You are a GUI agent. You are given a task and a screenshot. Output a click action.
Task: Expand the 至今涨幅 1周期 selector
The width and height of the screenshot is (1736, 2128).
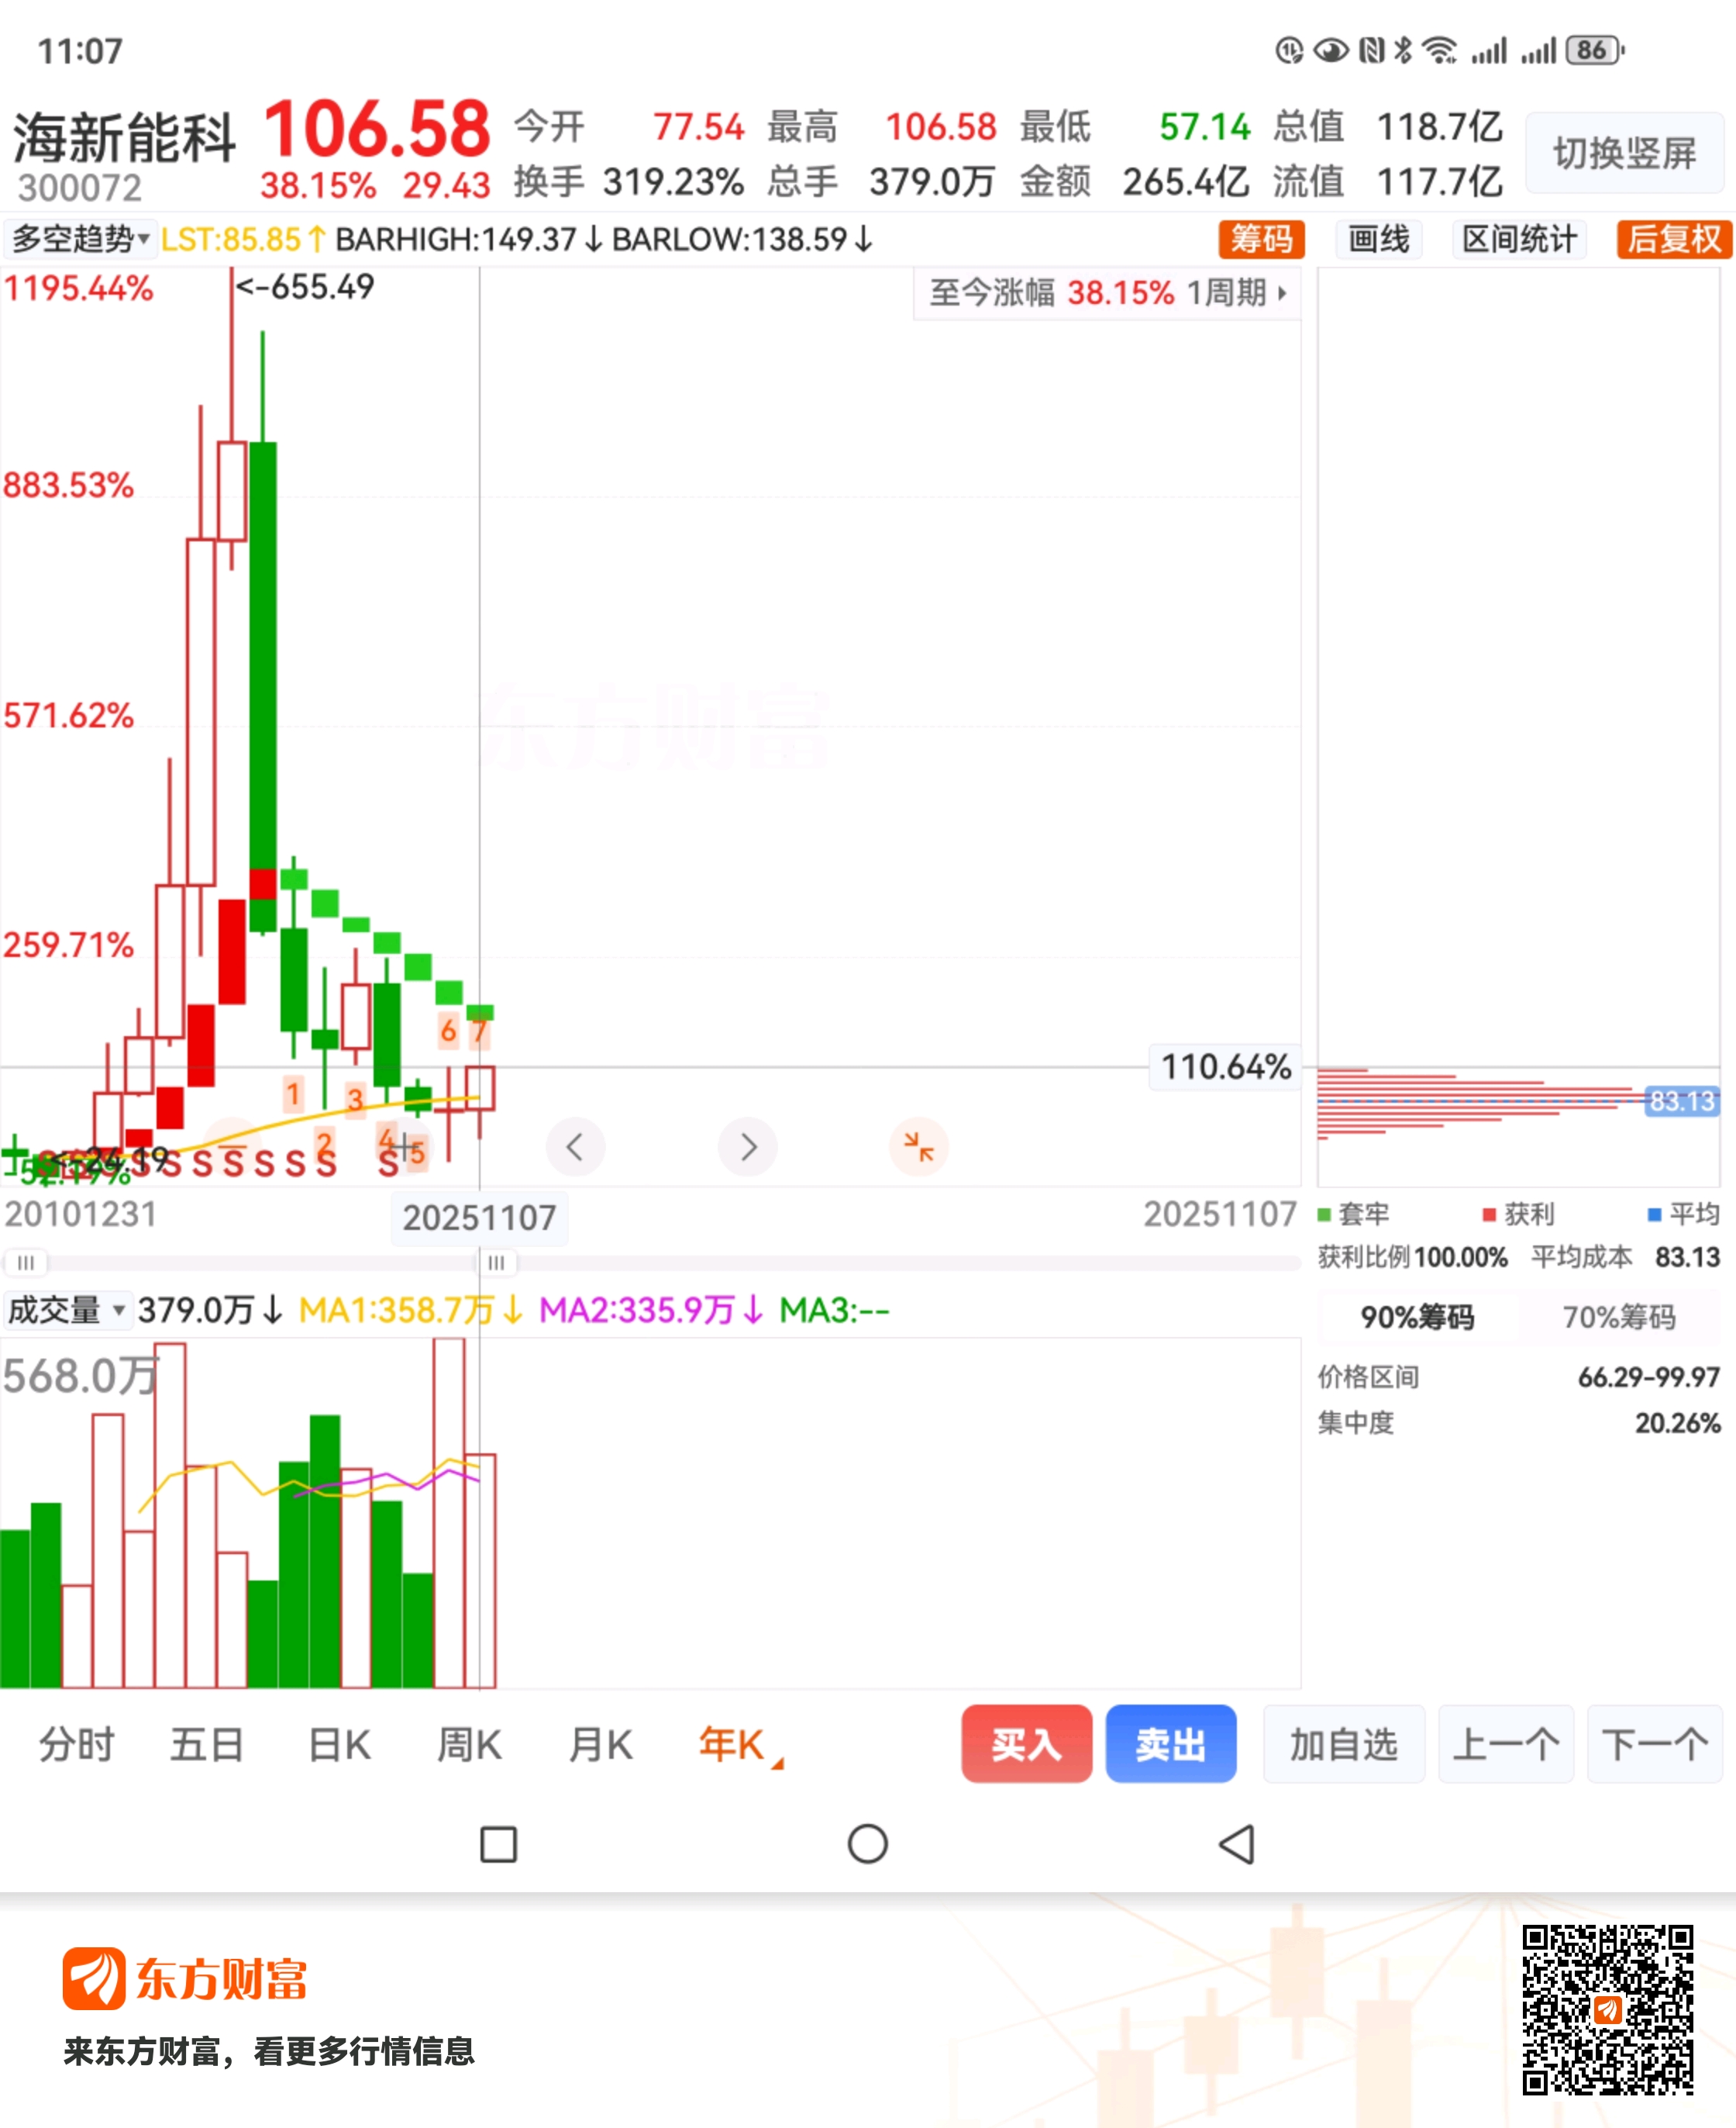coord(1107,293)
